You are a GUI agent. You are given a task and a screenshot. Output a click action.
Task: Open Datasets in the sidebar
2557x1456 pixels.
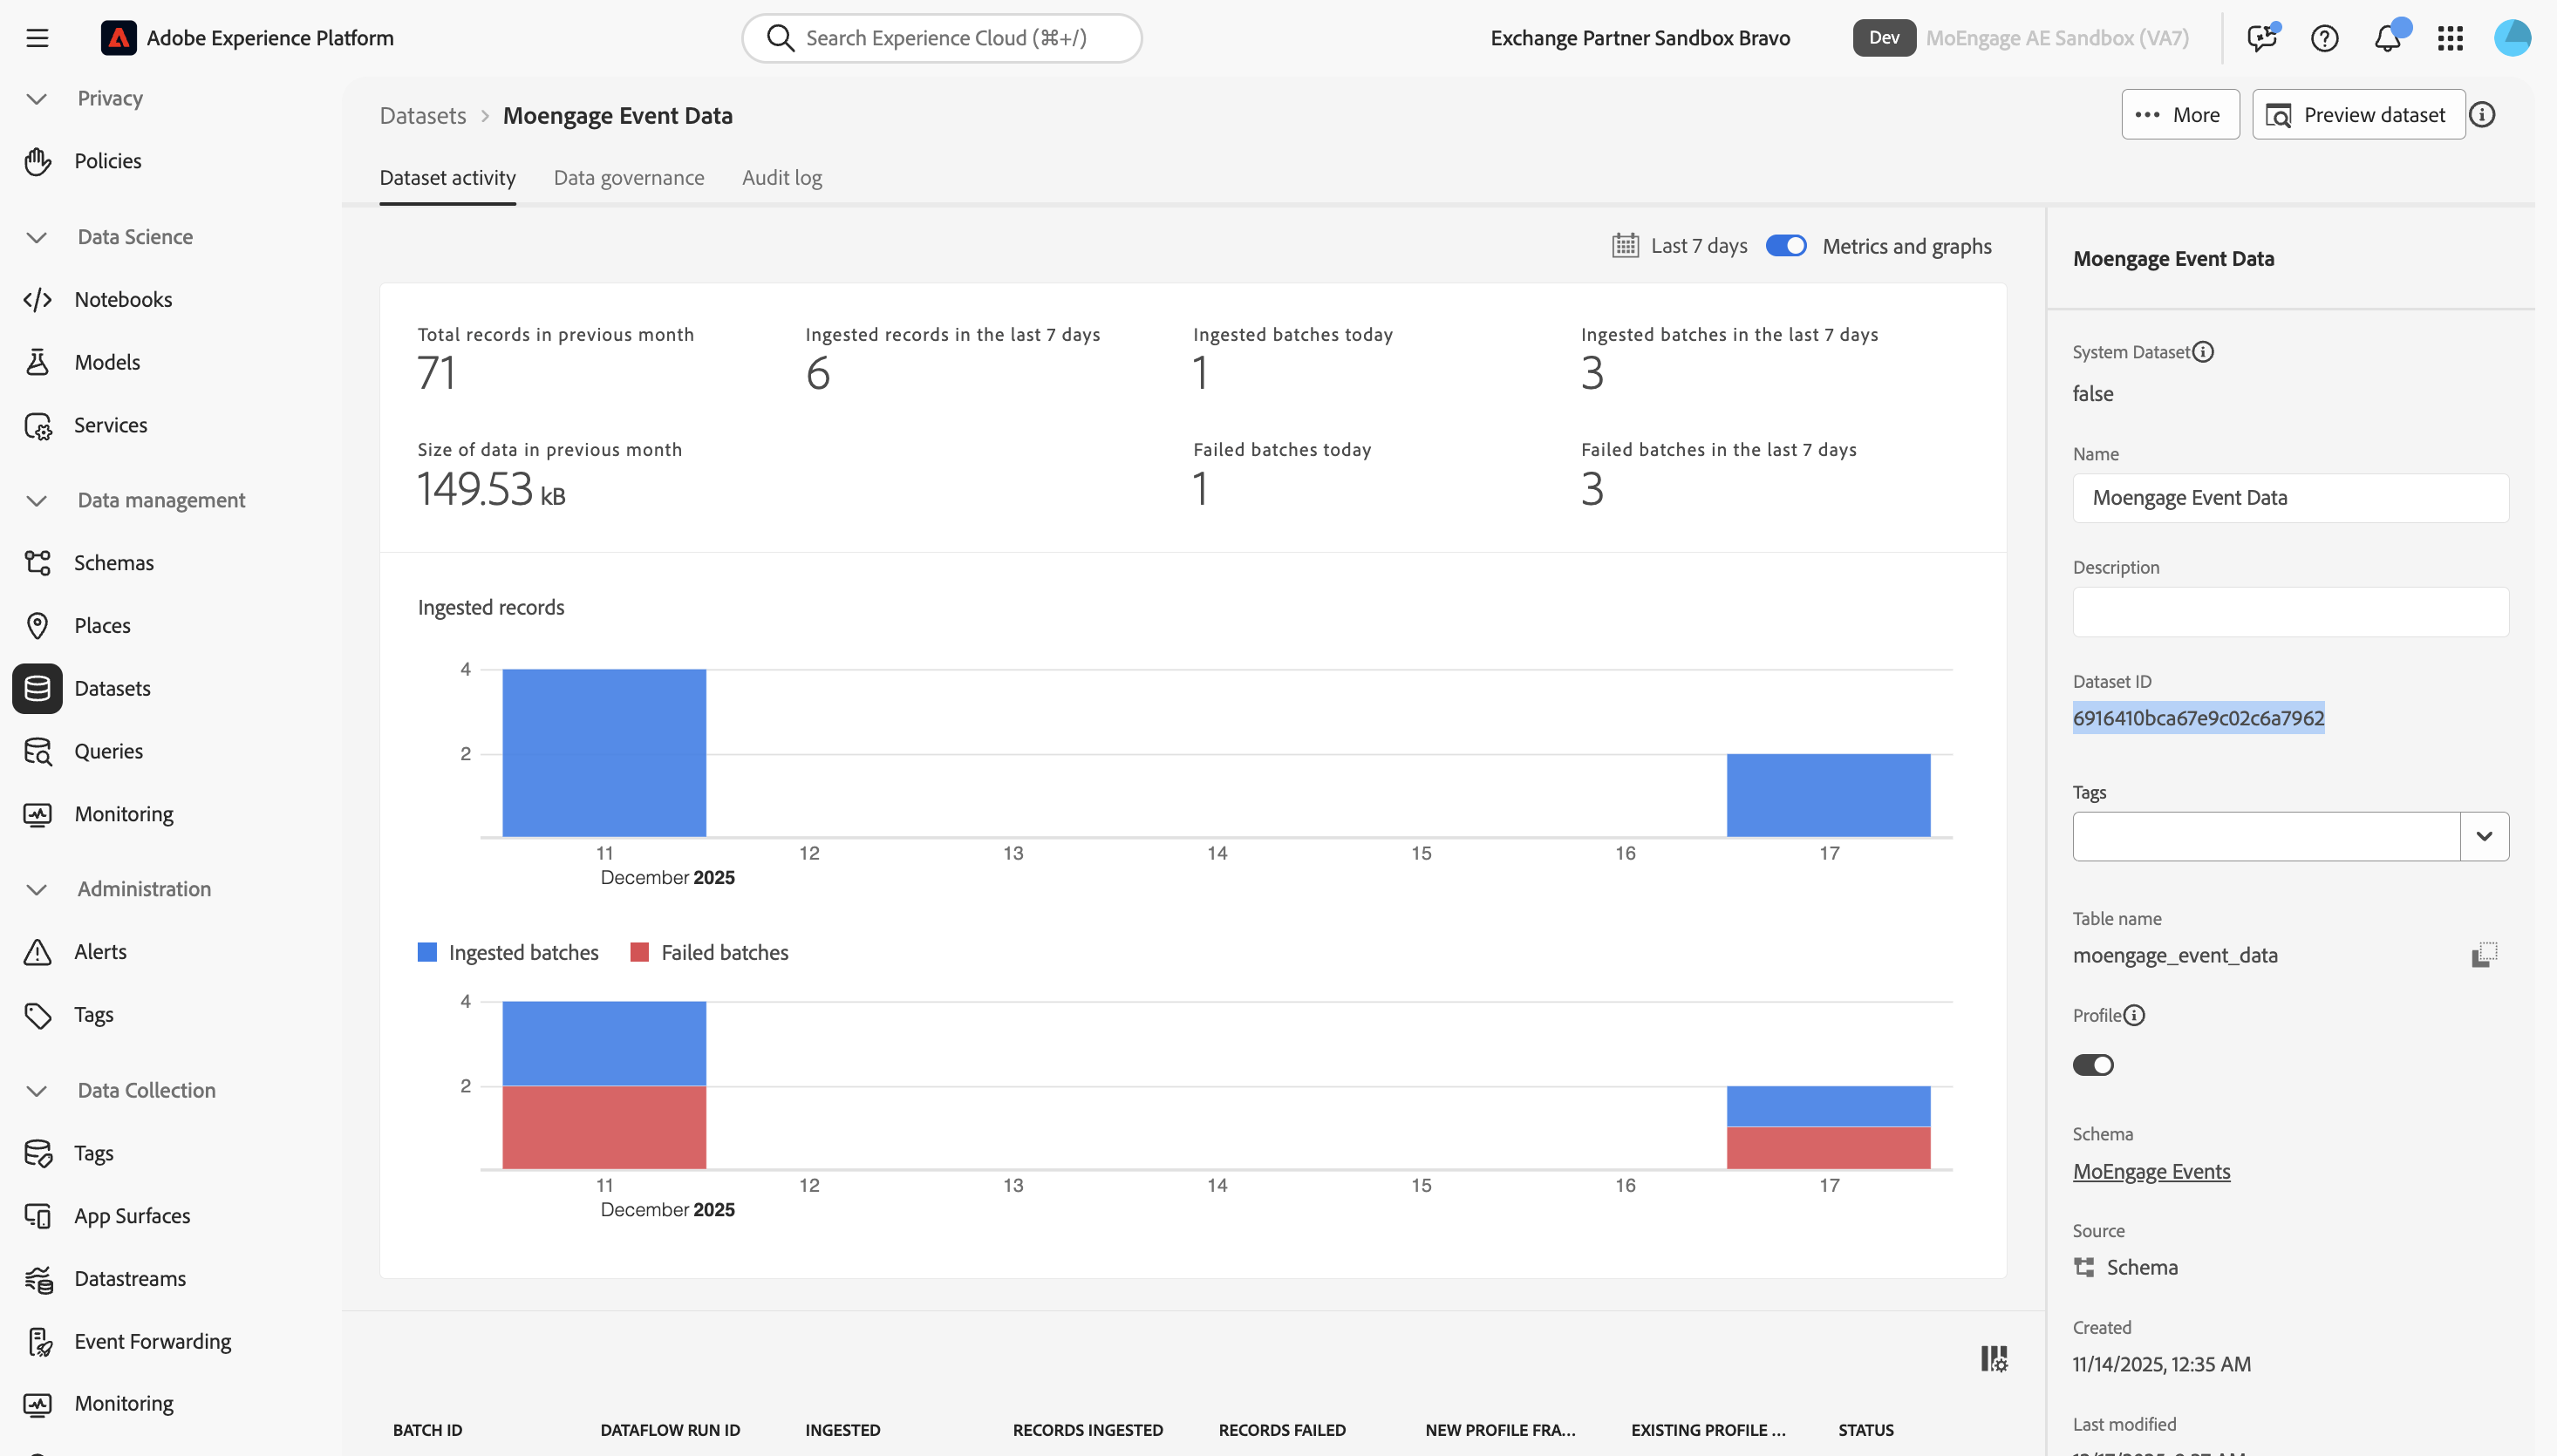point(113,688)
